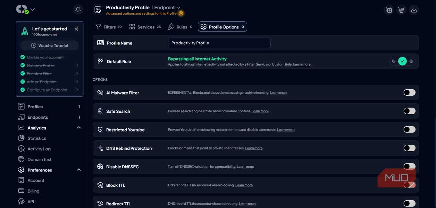
Task: Click the Control D logo
Action: 22,9
